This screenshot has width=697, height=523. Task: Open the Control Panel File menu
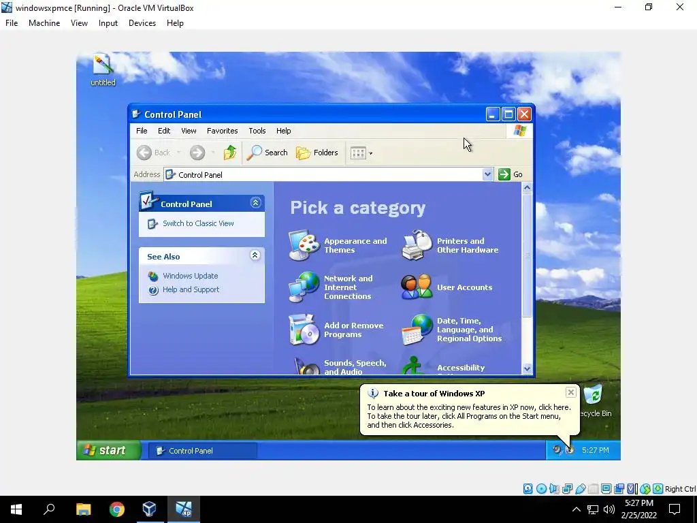coord(142,131)
